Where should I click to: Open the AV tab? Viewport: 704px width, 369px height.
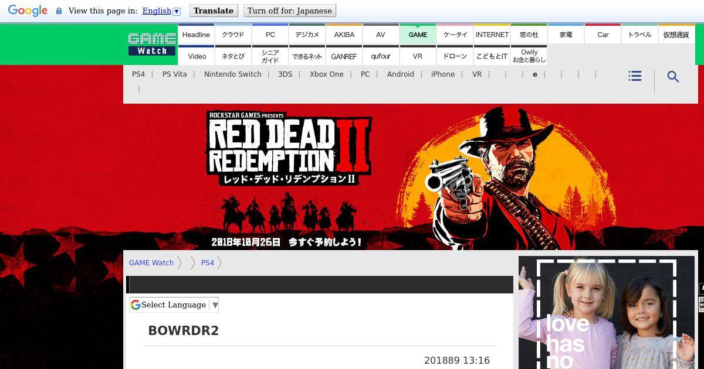pyautogui.click(x=381, y=34)
